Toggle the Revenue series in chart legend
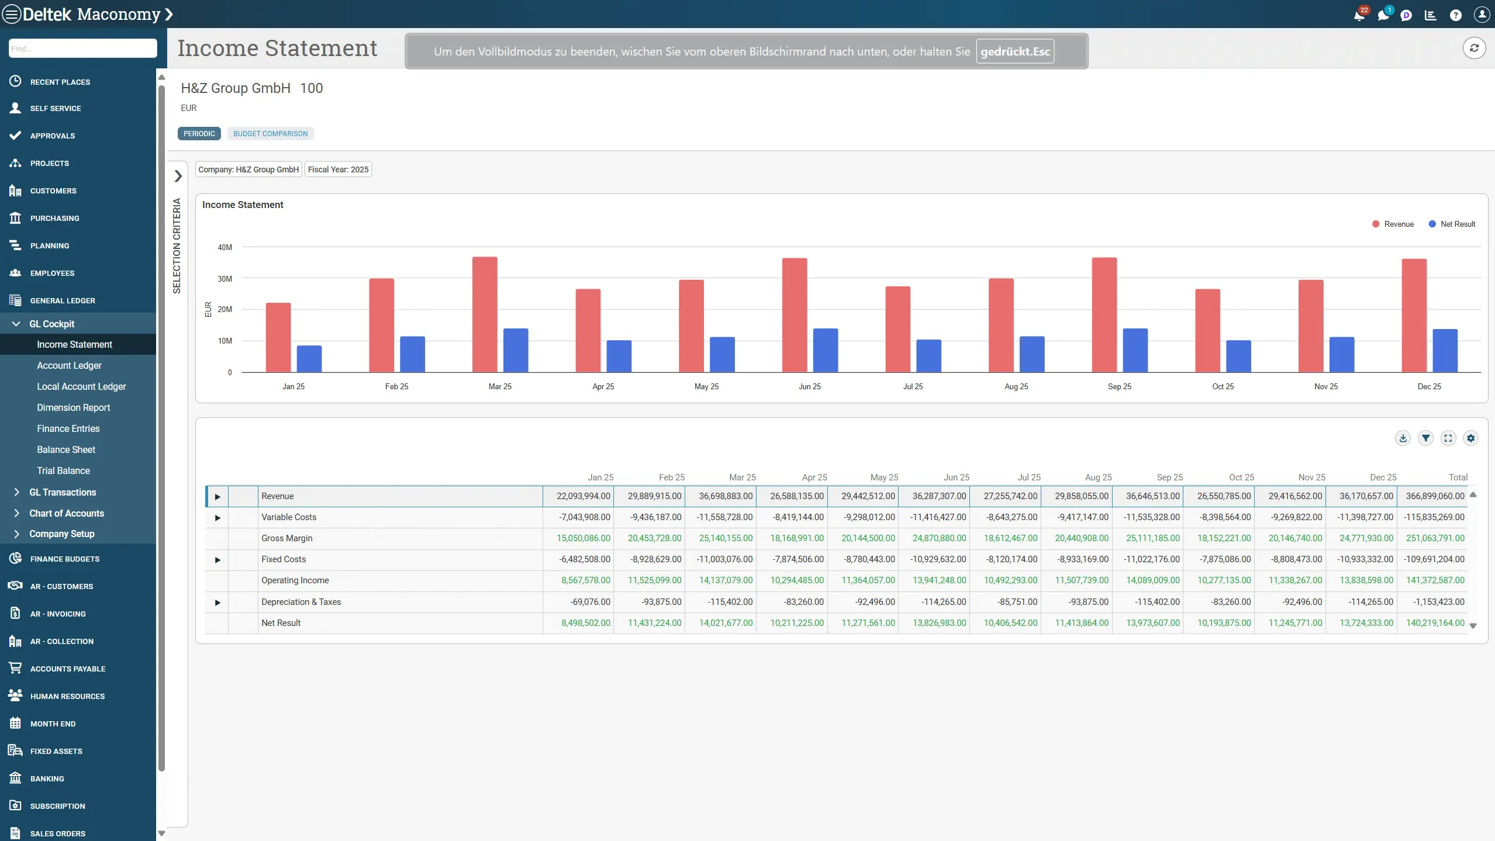 click(x=1393, y=224)
